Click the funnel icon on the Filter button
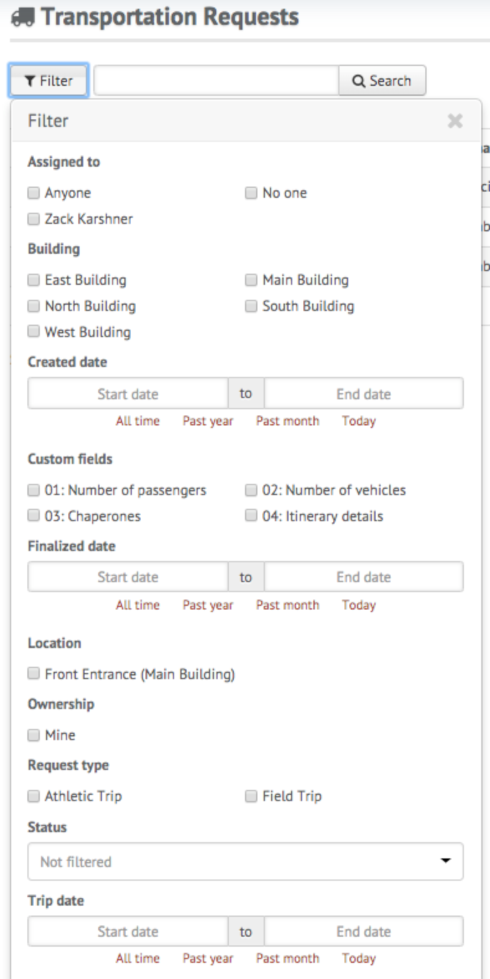Image resolution: width=490 pixels, height=979 pixels. click(x=30, y=80)
